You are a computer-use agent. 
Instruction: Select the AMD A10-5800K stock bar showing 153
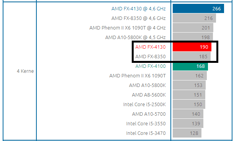point(189,85)
